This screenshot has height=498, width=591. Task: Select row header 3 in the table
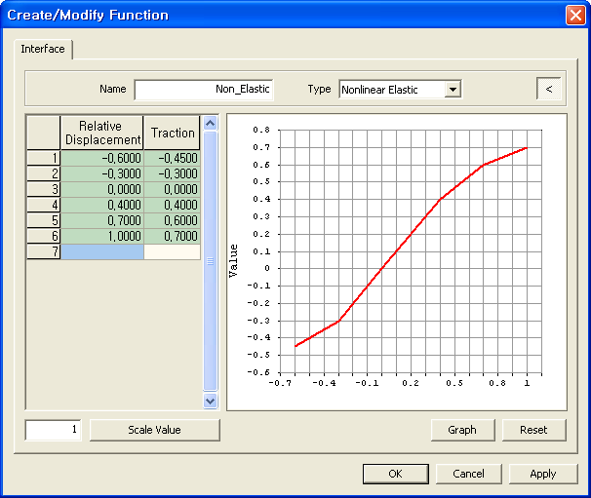tap(43, 189)
